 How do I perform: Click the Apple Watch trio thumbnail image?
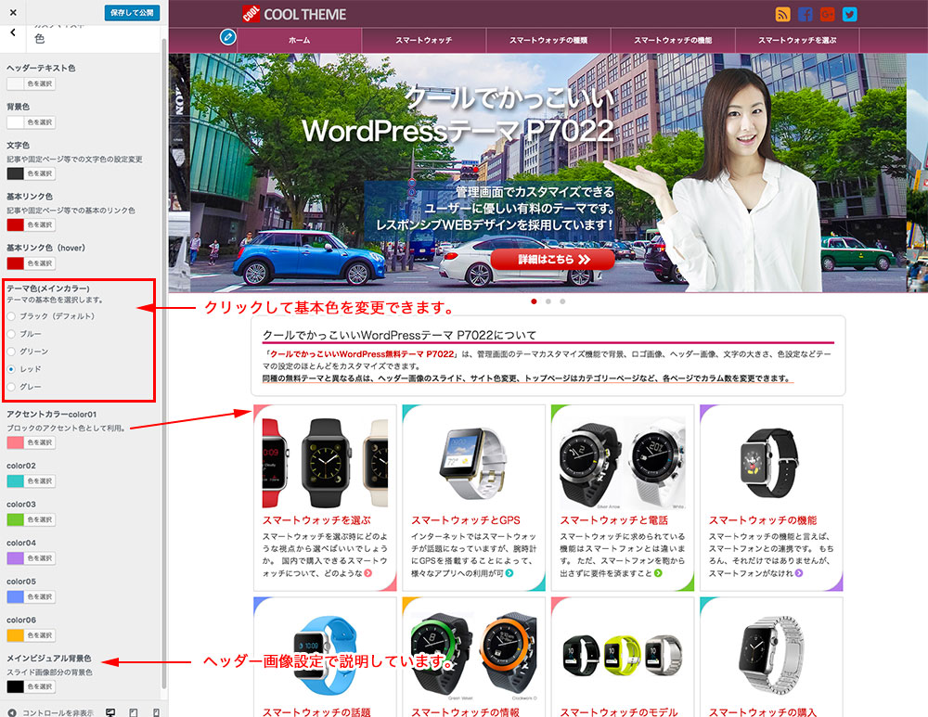tap(325, 462)
